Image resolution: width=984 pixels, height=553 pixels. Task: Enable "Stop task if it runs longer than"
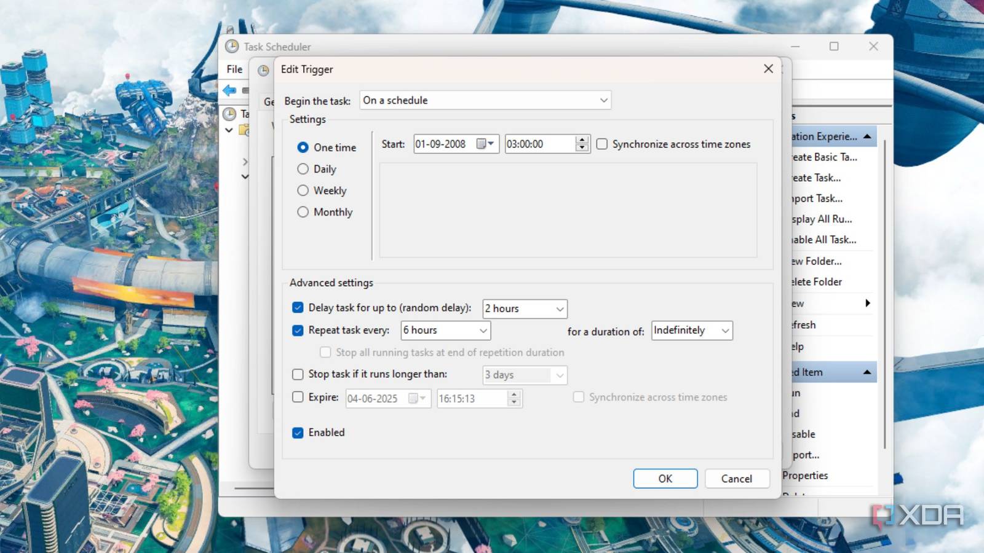coord(298,374)
